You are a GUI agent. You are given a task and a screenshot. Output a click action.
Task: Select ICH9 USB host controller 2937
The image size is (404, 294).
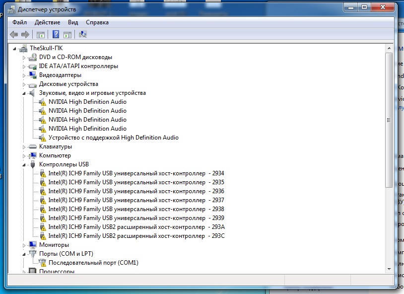tap(136, 200)
